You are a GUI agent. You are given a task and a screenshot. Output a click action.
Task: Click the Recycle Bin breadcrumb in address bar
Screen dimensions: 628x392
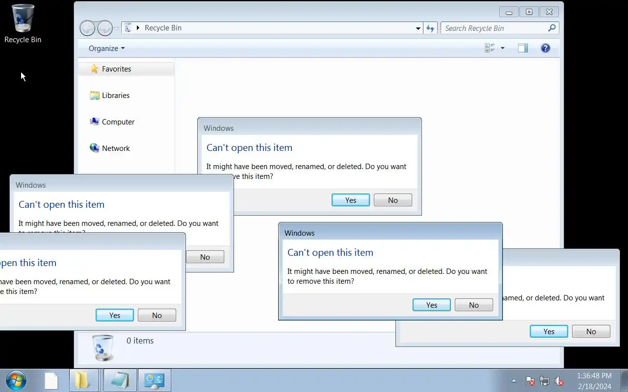(163, 28)
